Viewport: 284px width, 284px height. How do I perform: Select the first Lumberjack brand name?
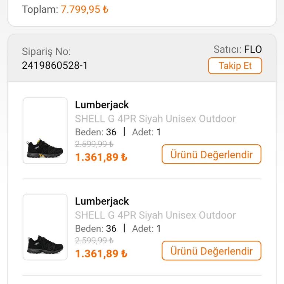click(x=102, y=105)
